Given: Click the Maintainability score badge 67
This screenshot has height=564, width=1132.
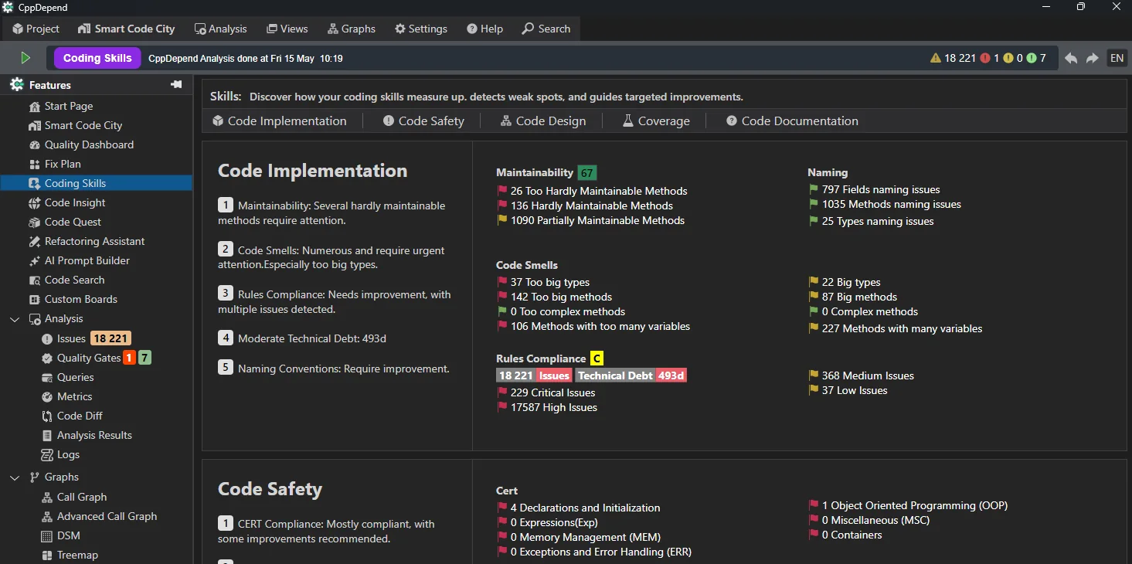Looking at the screenshot, I should pos(586,173).
